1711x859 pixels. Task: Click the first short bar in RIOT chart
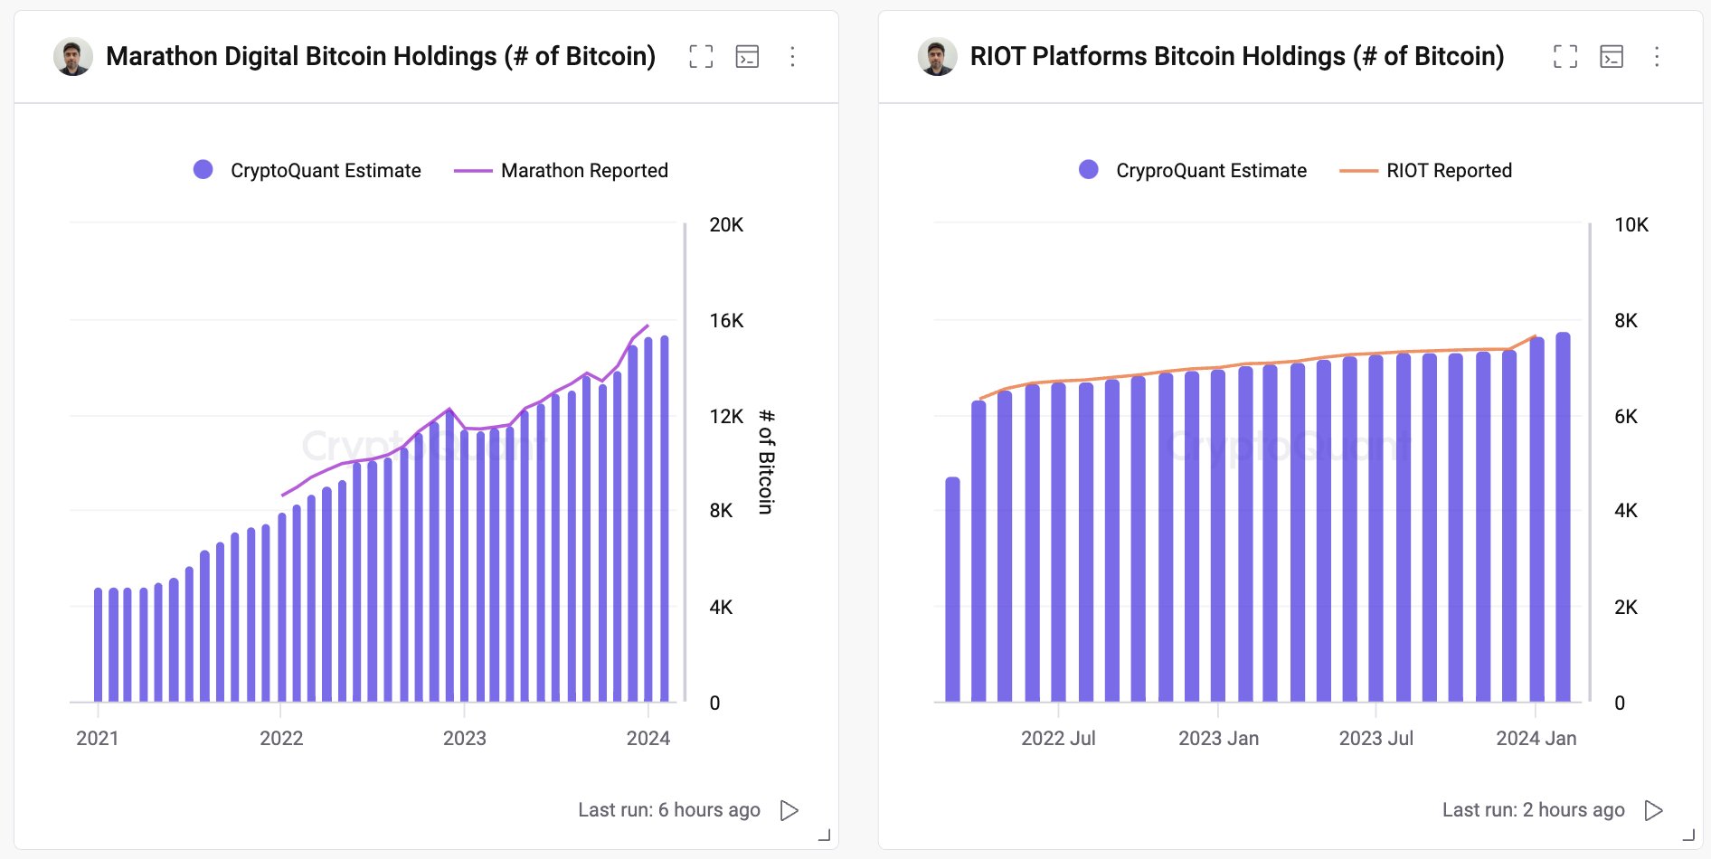pos(952,590)
